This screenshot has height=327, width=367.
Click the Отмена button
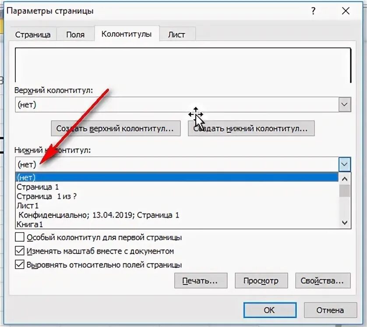pos(330,310)
